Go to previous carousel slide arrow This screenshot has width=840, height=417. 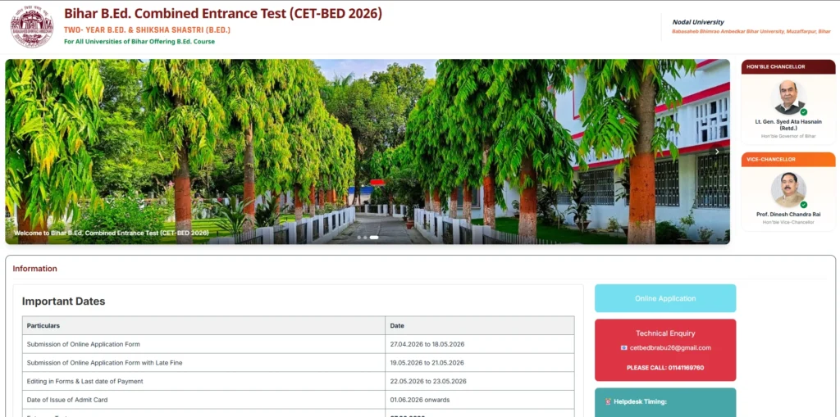(x=18, y=152)
